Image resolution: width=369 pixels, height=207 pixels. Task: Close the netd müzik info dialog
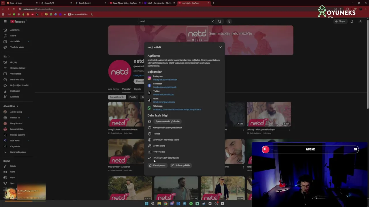(x=221, y=47)
